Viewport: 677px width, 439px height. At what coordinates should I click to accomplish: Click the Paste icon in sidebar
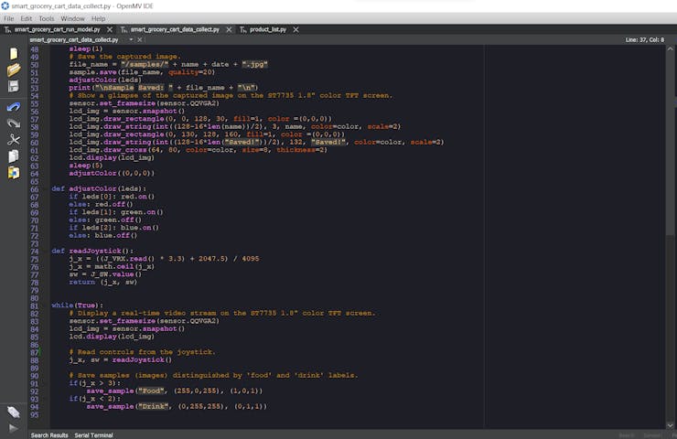click(x=13, y=173)
